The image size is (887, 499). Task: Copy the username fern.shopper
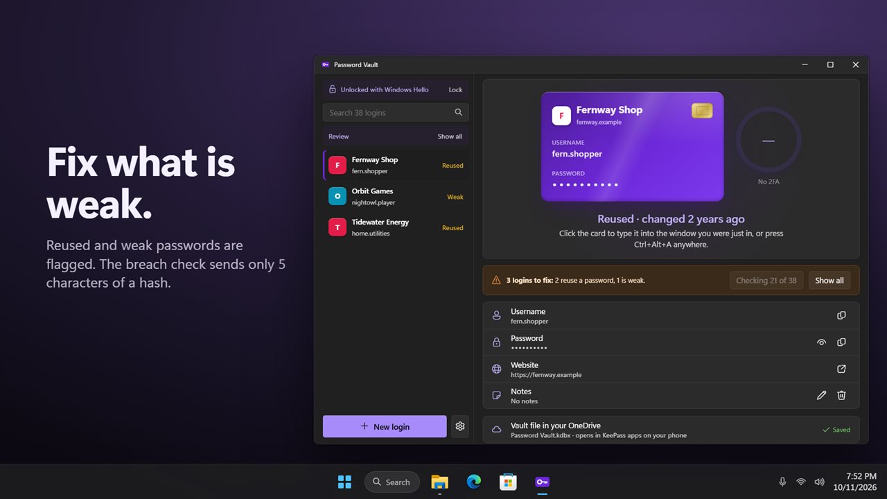pyautogui.click(x=841, y=315)
